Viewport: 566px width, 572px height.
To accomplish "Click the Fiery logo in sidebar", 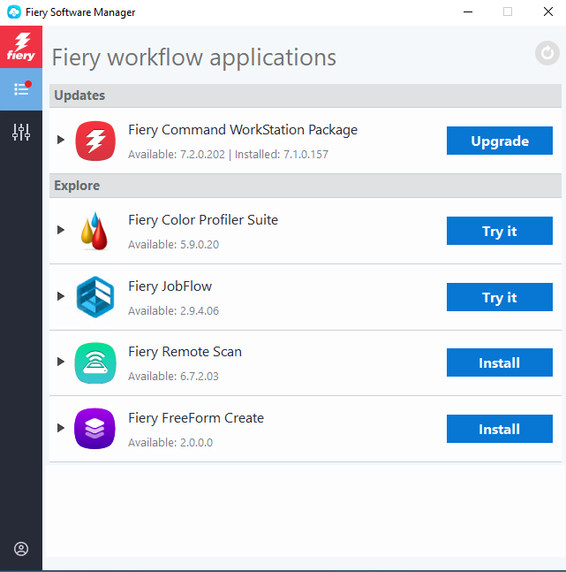I will tap(21, 47).
